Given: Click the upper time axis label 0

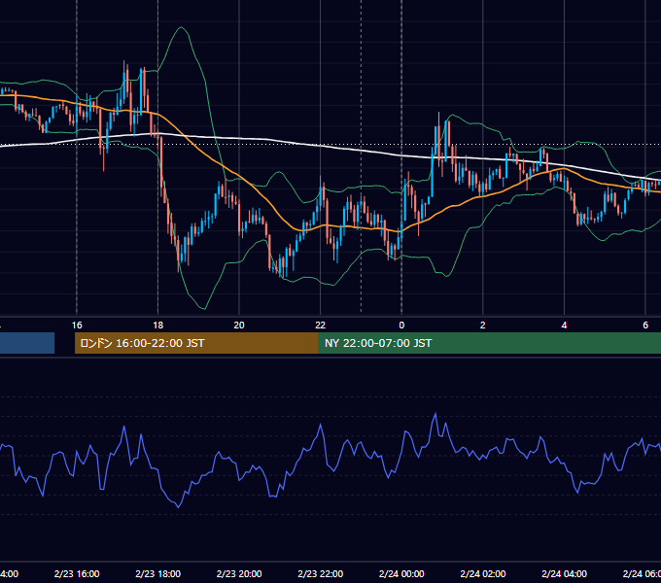Looking at the screenshot, I should [x=401, y=326].
